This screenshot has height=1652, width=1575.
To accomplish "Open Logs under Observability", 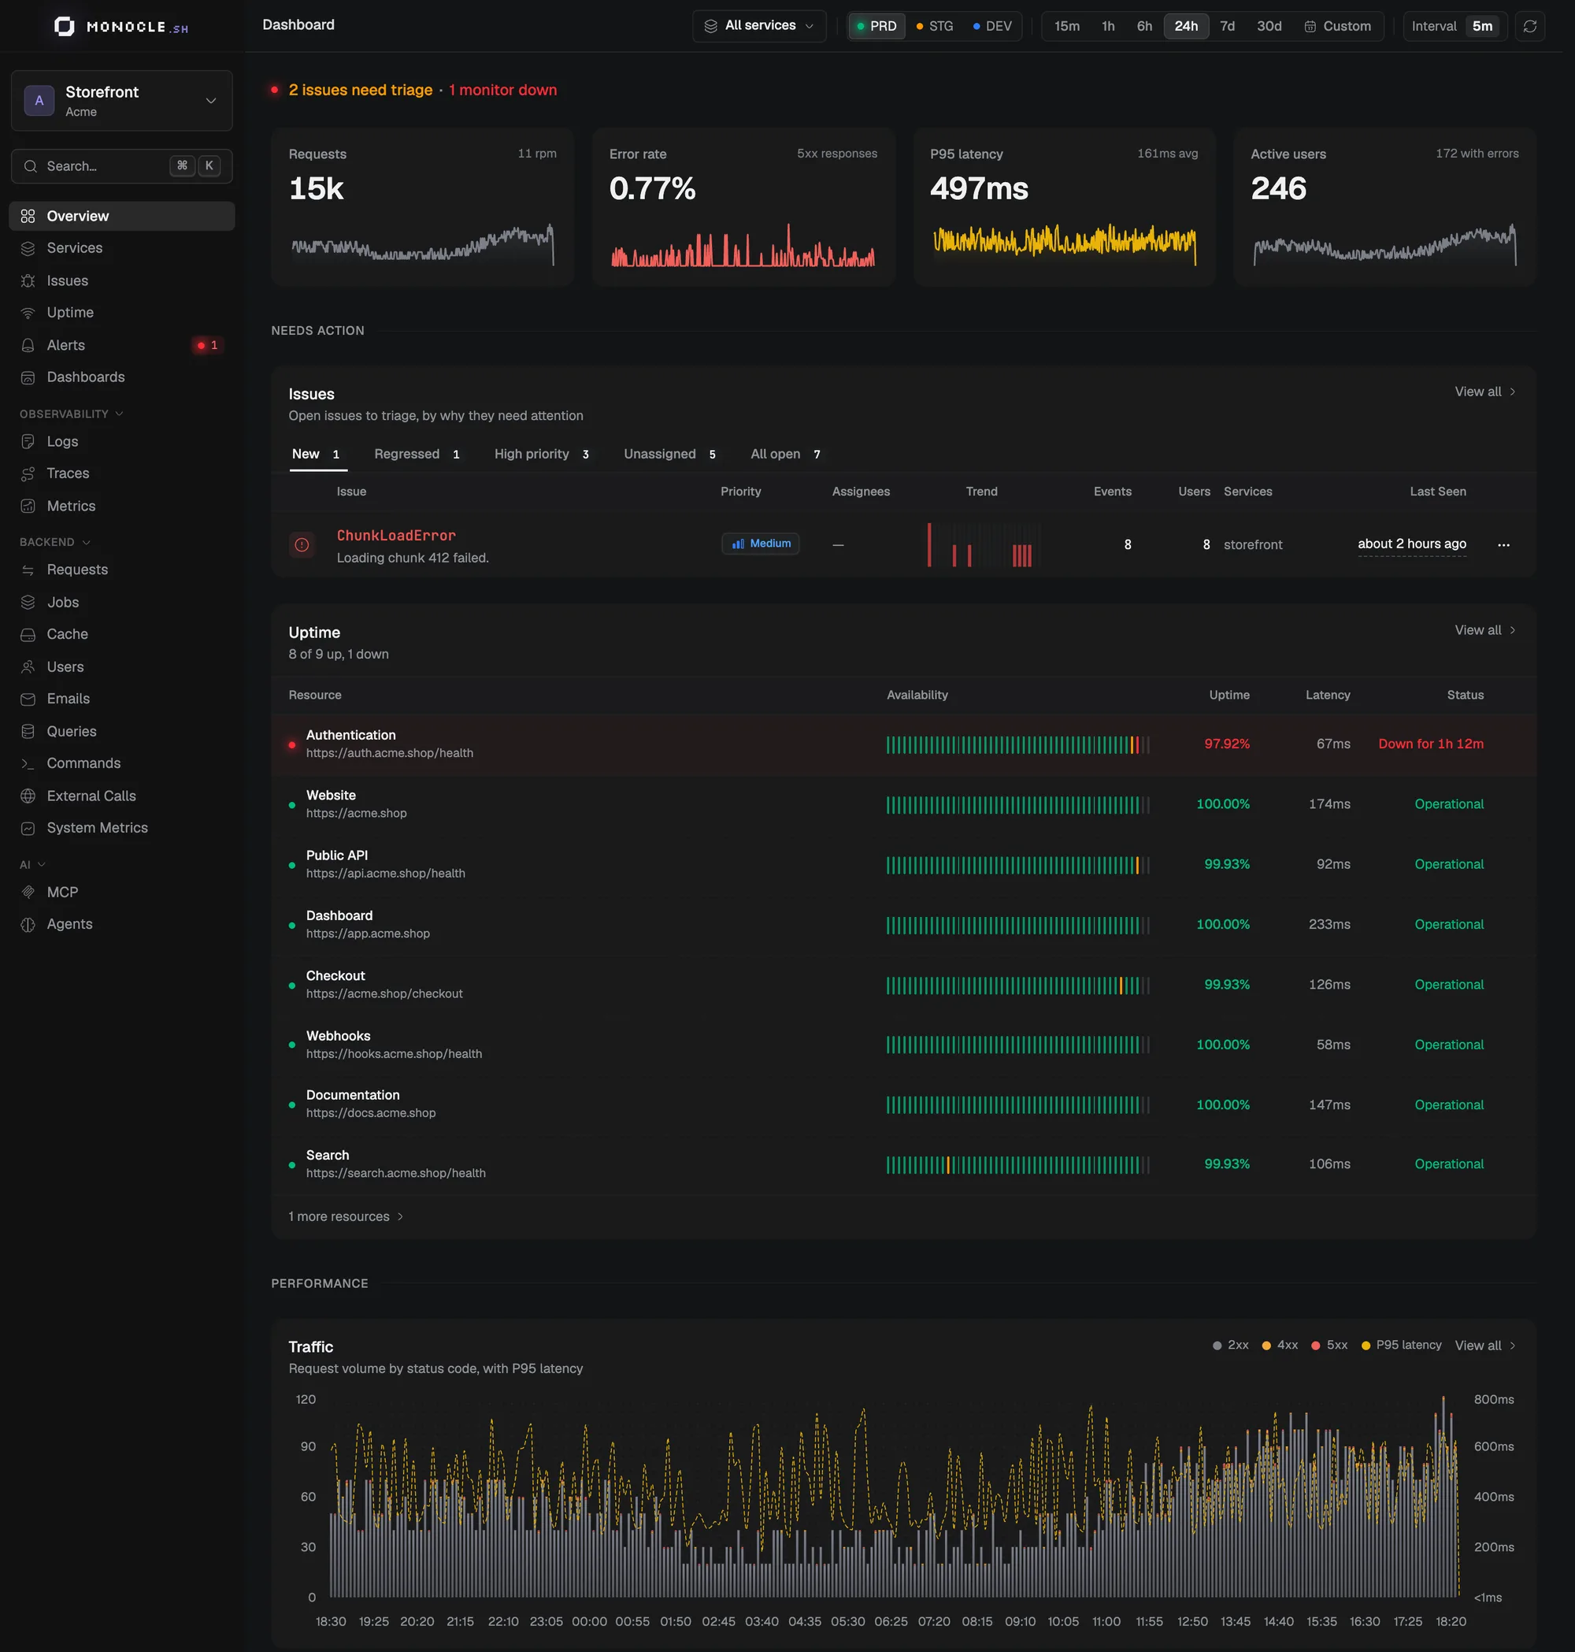I will tap(122, 441).
